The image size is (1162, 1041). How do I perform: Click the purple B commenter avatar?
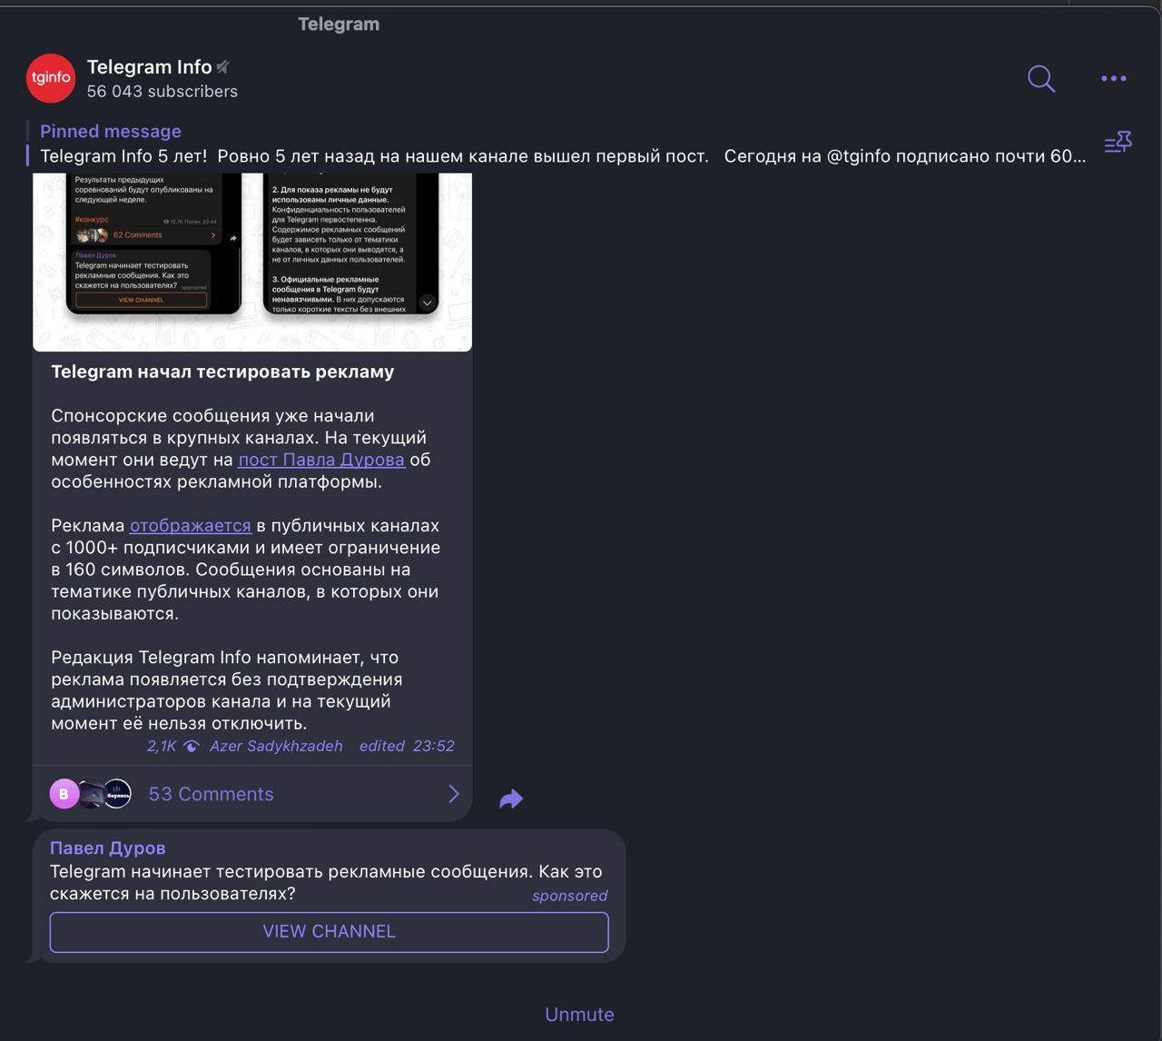(x=64, y=794)
